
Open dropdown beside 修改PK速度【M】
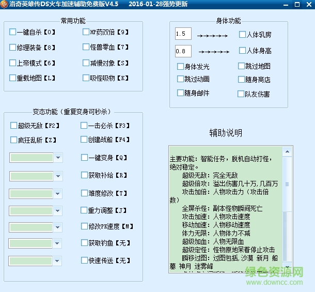[x=57, y=227]
